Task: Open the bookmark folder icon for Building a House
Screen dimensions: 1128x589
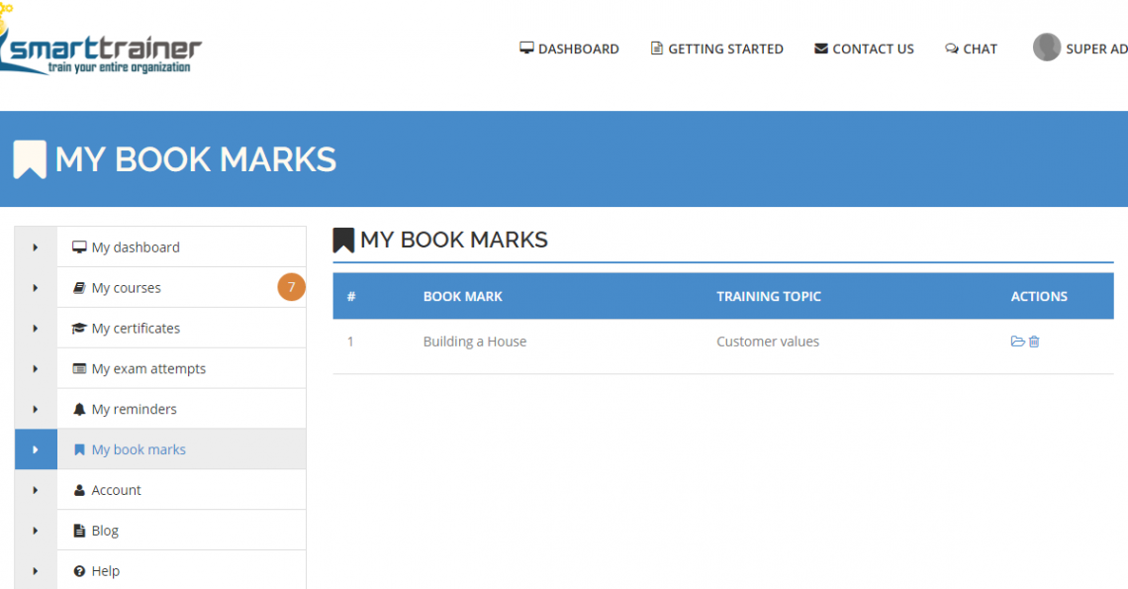Action: 1017,342
